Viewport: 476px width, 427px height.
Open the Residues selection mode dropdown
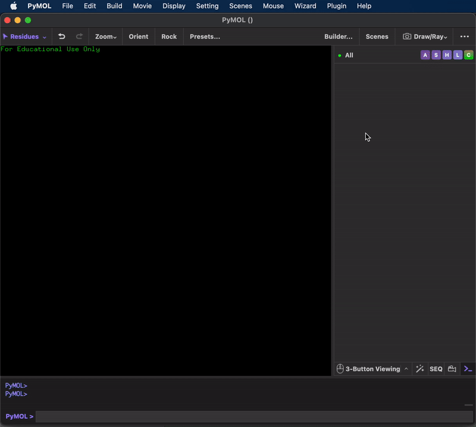[25, 36]
